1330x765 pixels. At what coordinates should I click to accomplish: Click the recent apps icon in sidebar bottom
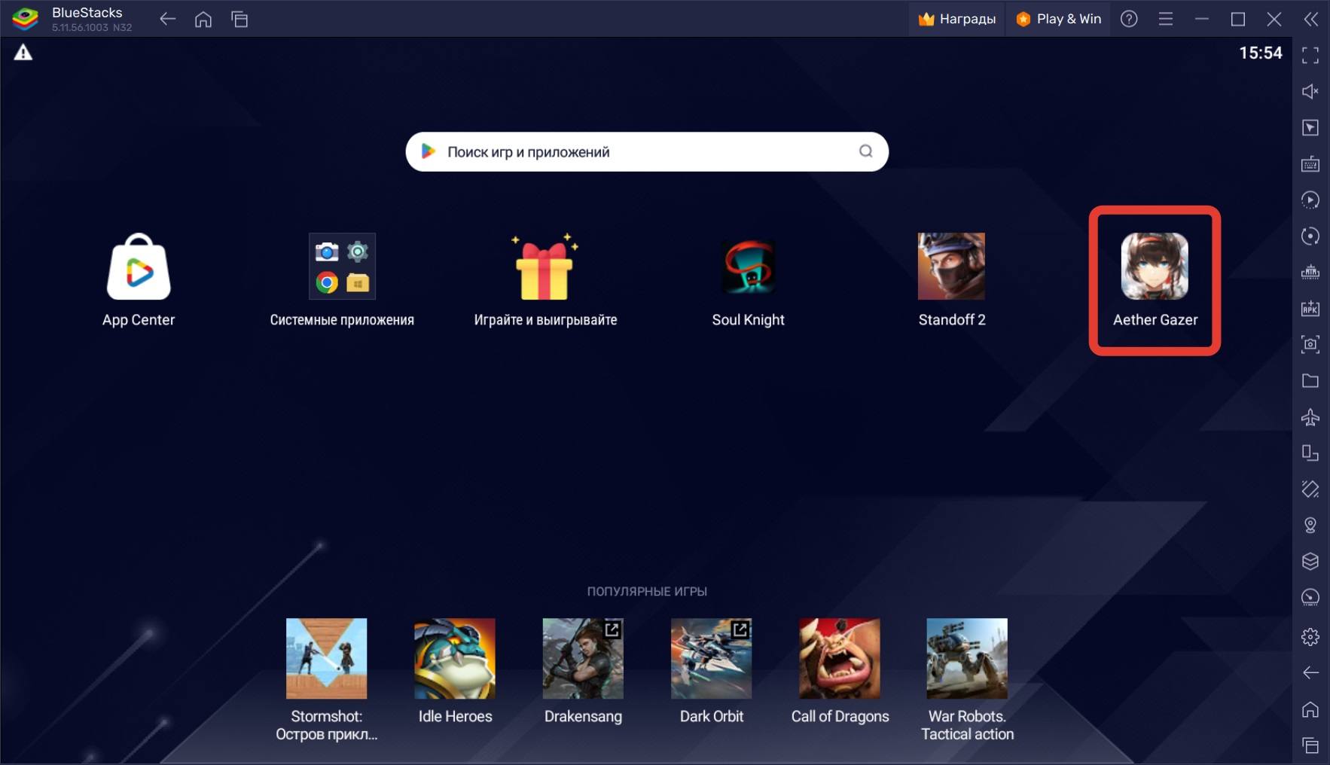click(x=1310, y=745)
